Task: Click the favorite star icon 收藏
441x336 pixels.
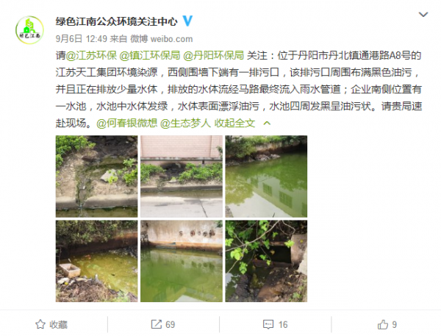Action: [x=40, y=324]
